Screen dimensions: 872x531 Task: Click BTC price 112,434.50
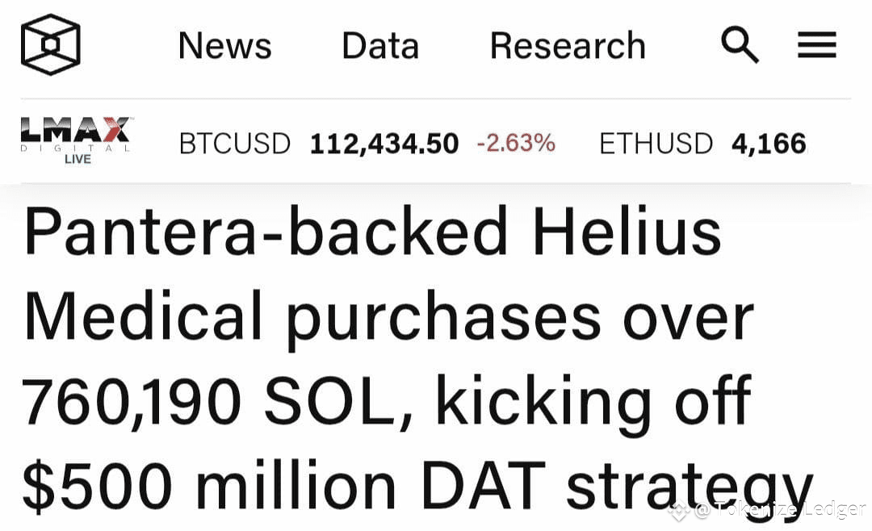tap(384, 144)
